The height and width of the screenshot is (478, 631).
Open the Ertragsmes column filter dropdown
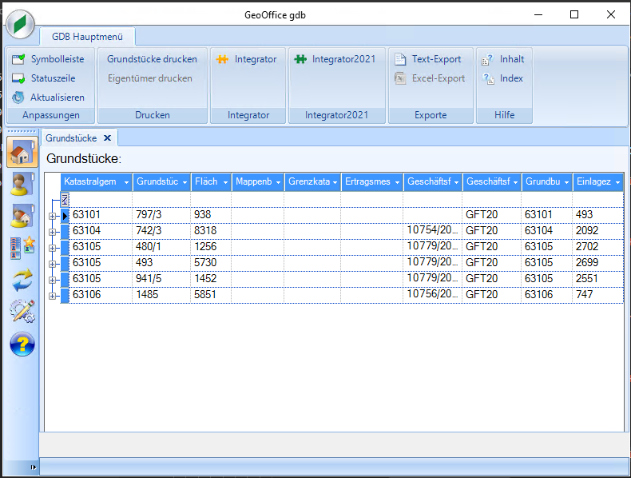(397, 182)
